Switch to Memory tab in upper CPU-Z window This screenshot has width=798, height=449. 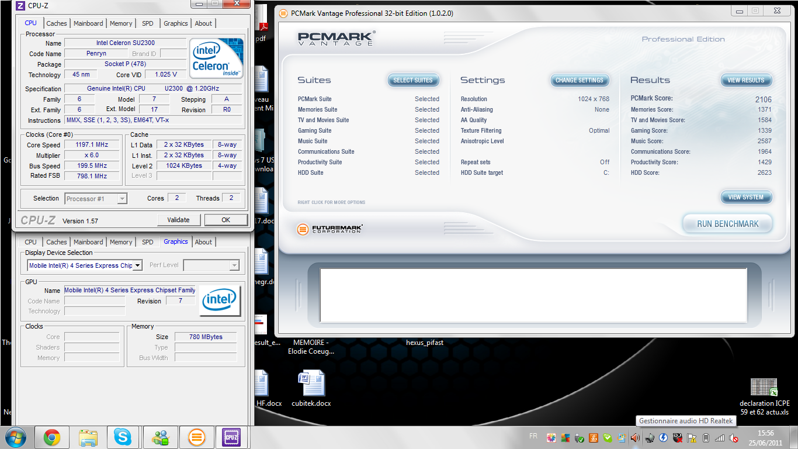[x=121, y=23]
